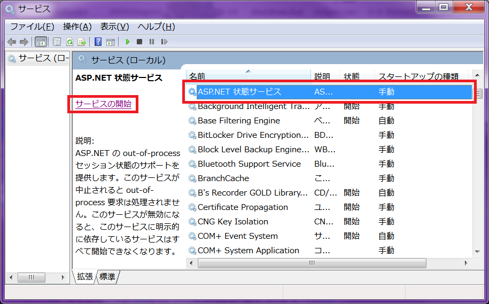Click service list horizontal scrollbar thumb
The height and width of the screenshot is (304, 489).
(x=312, y=263)
